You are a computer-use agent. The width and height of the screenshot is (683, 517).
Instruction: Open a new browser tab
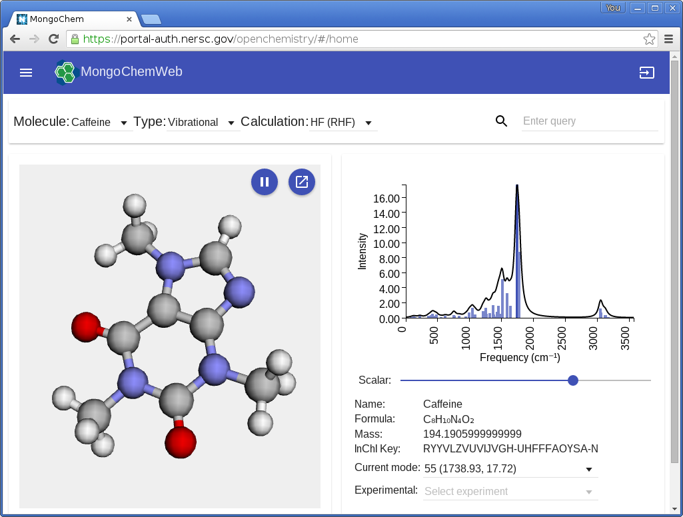[x=151, y=19]
